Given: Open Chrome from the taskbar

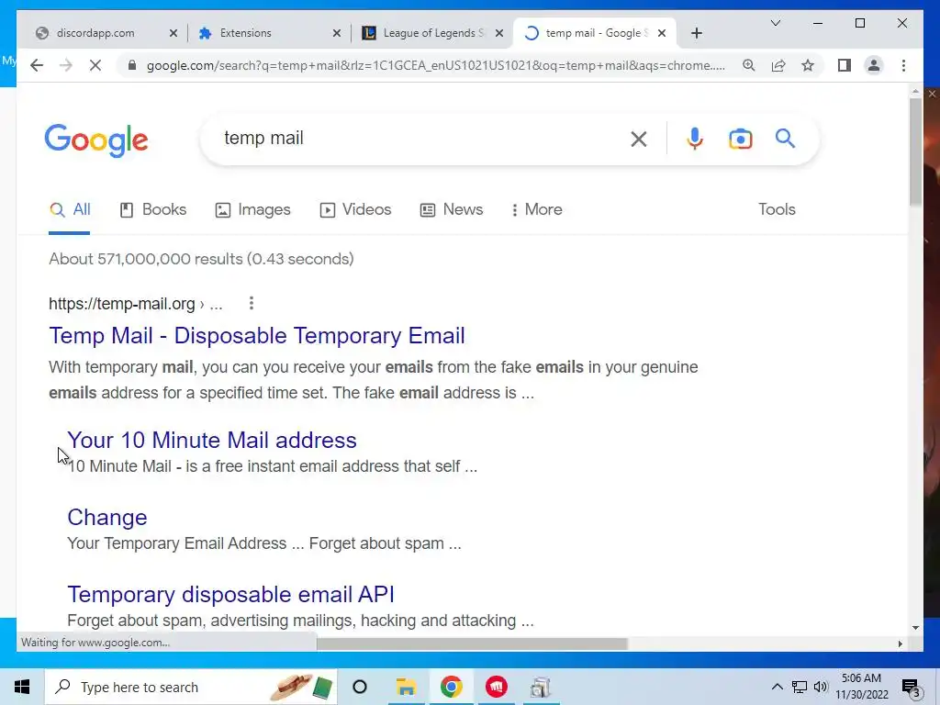Looking at the screenshot, I should [451, 687].
